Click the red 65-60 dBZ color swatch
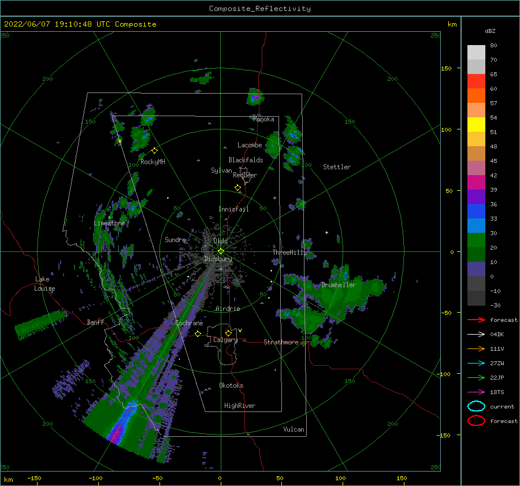The width and height of the screenshot is (520, 486). coord(476,81)
